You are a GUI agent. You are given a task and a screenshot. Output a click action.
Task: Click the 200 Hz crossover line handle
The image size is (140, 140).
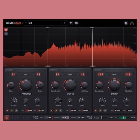[x=48, y=66]
